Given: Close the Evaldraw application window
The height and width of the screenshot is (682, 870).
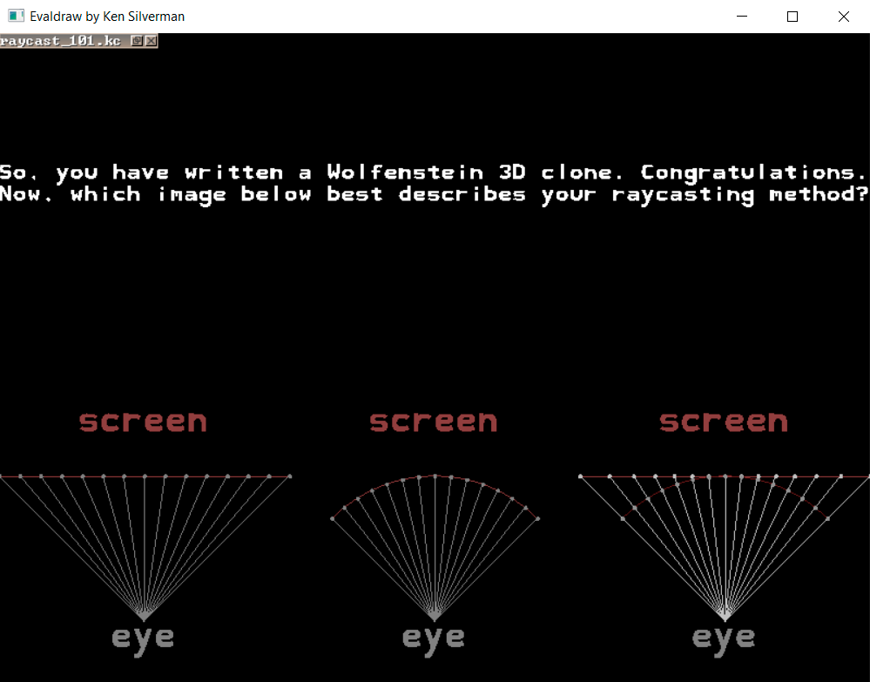Looking at the screenshot, I should pos(843,17).
